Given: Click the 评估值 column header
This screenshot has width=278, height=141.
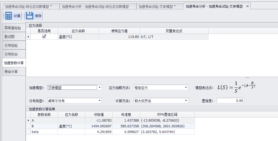Looking at the screenshot, I should point(99,114).
